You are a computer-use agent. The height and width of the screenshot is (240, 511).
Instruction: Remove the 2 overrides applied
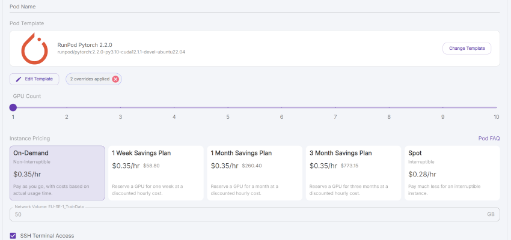[x=115, y=79]
